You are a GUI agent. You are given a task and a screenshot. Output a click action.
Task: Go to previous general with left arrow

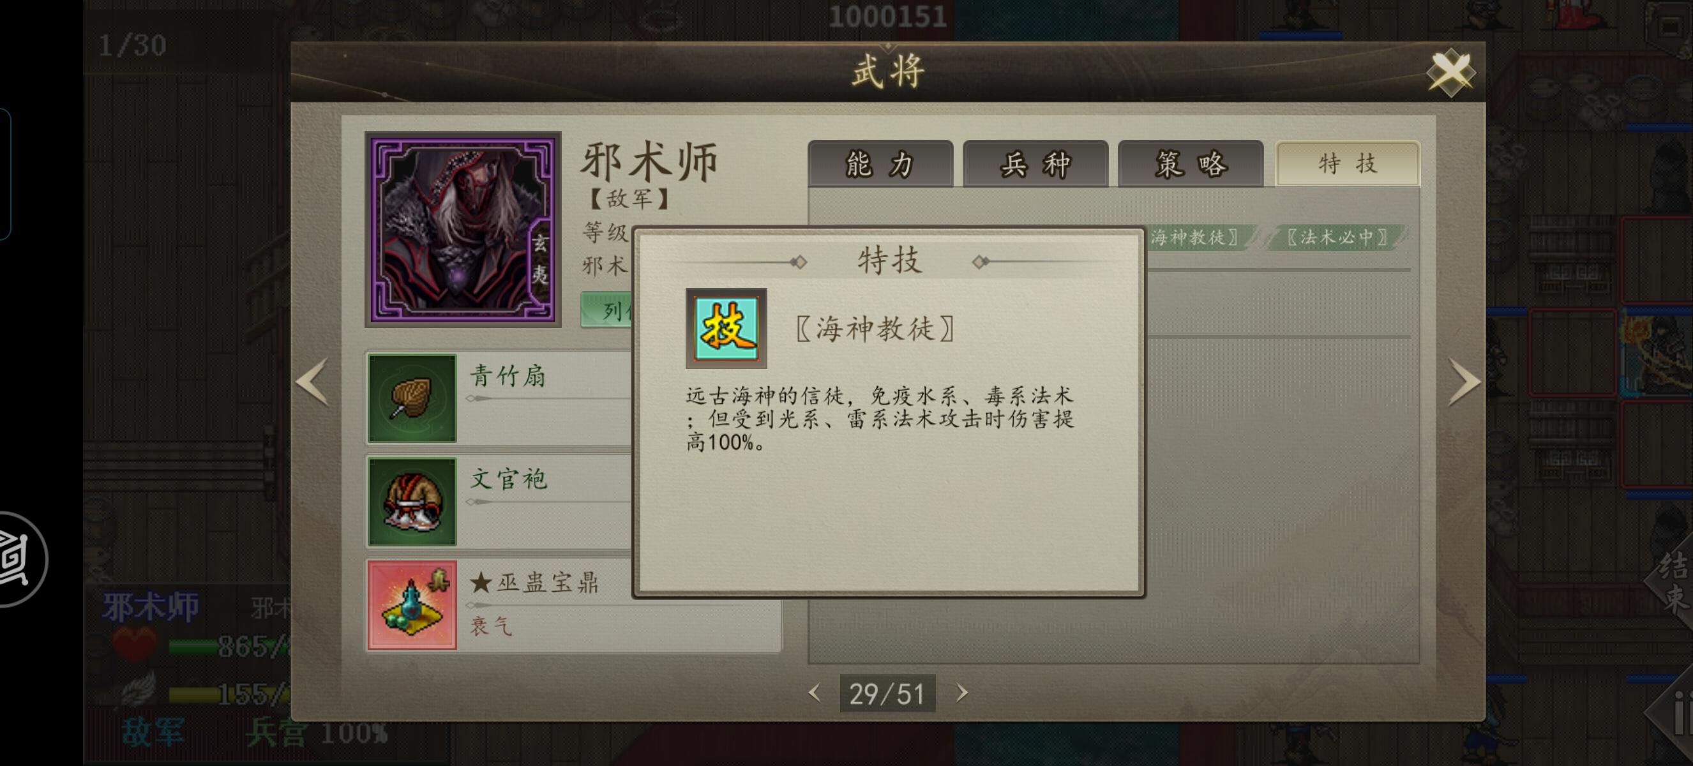(312, 382)
